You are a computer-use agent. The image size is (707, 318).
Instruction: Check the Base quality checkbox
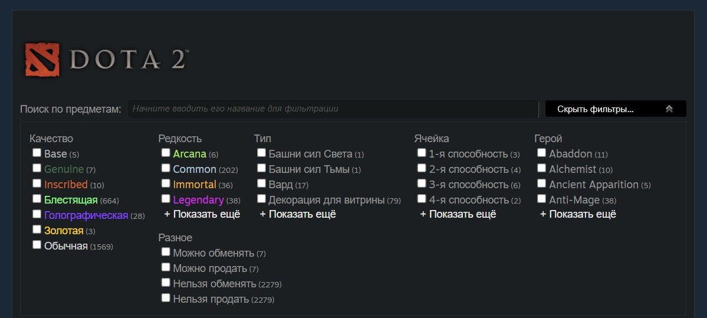coord(37,153)
